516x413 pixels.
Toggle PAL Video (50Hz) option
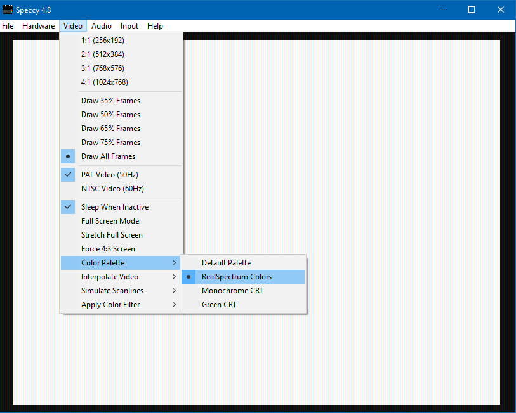click(121, 175)
